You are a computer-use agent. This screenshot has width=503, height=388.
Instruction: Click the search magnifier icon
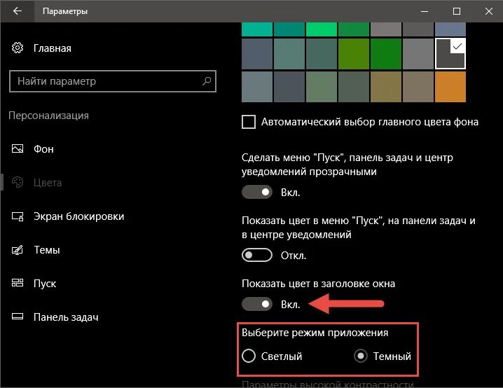(x=207, y=81)
